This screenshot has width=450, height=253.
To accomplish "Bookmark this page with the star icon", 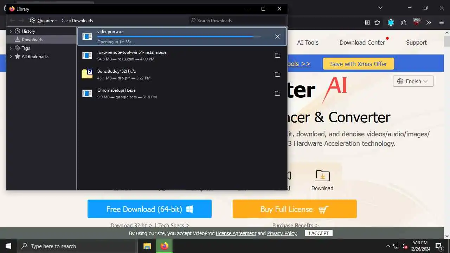I will pos(377,22).
